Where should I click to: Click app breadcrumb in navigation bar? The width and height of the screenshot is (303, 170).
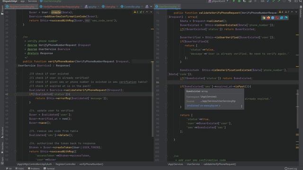(x=23, y=1)
